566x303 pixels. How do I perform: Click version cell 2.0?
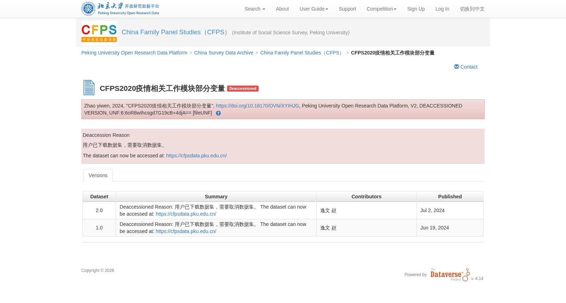tap(99, 210)
